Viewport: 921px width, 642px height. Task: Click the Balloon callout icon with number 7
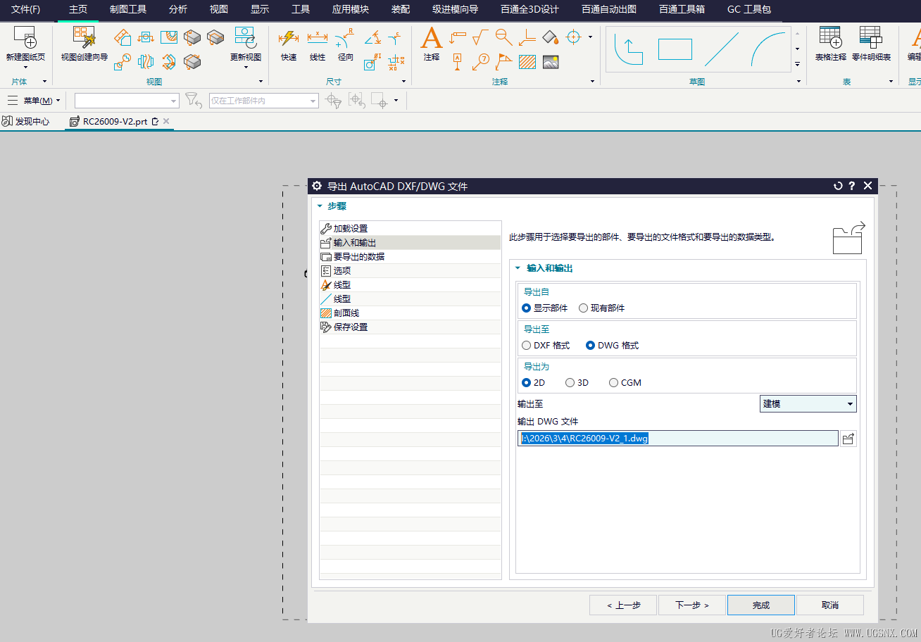coord(480,62)
